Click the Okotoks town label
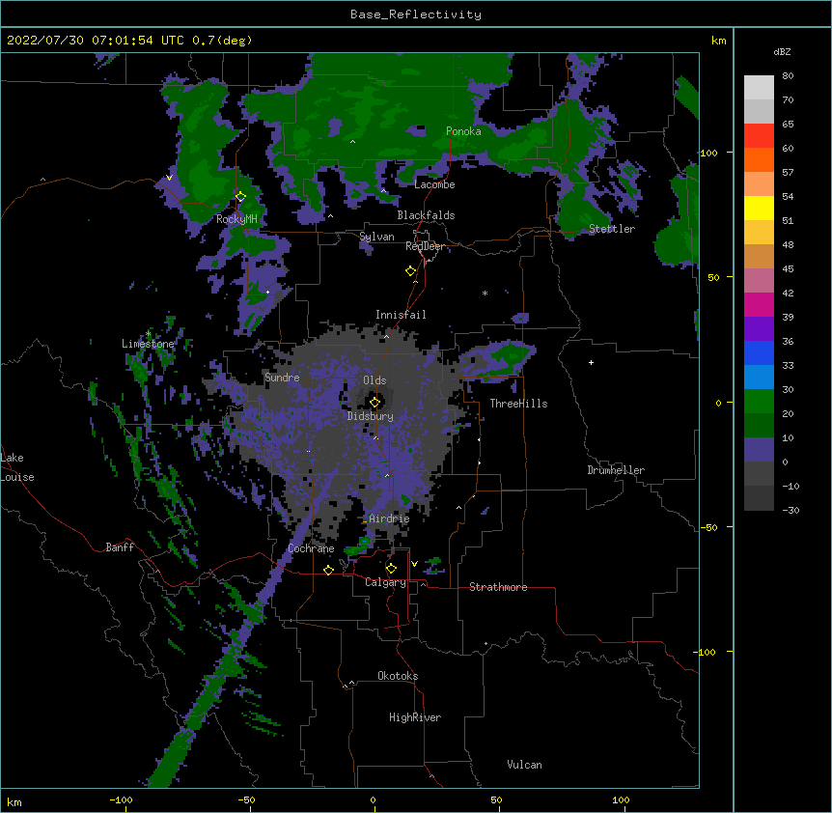The width and height of the screenshot is (832, 813). 398,676
